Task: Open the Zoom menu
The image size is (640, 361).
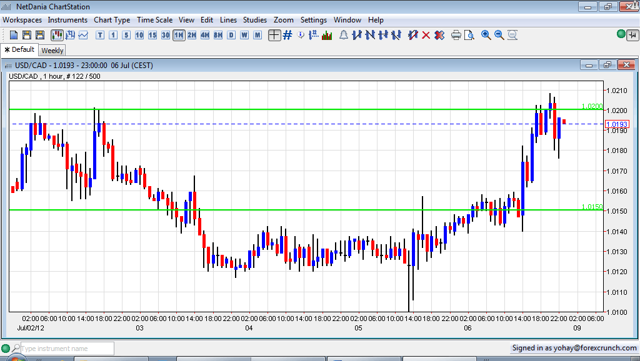Action: pos(284,20)
